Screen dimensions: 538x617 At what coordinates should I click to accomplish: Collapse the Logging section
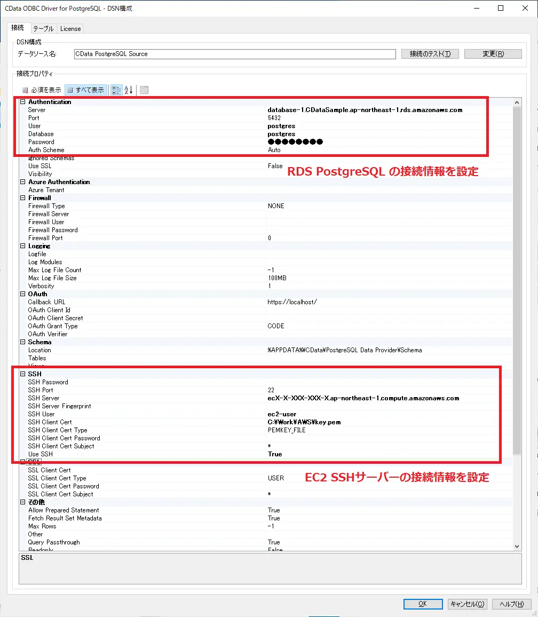22,246
